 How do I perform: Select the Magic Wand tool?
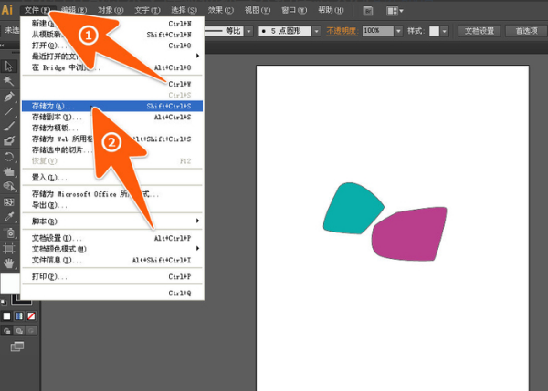(9, 81)
